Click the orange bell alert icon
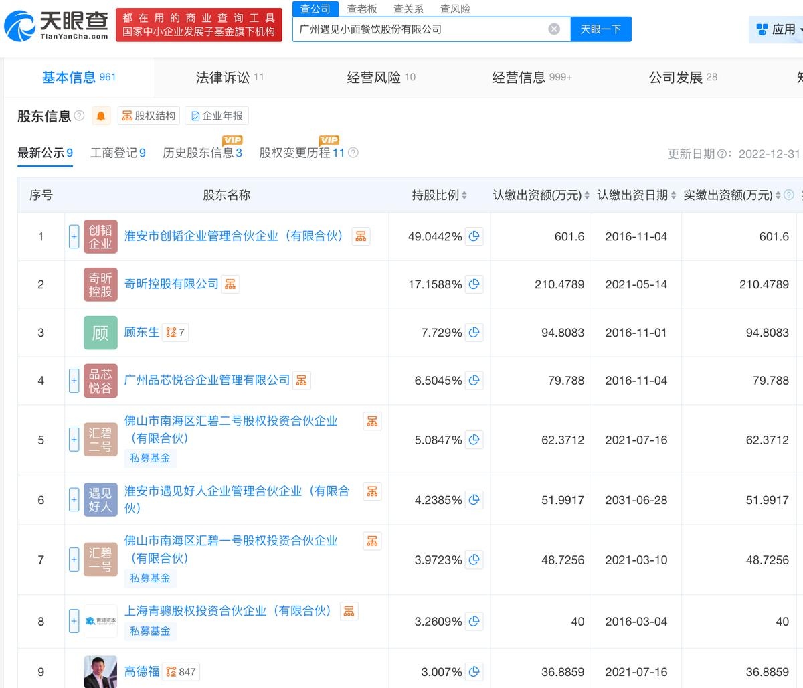This screenshot has width=803, height=688. 101,116
